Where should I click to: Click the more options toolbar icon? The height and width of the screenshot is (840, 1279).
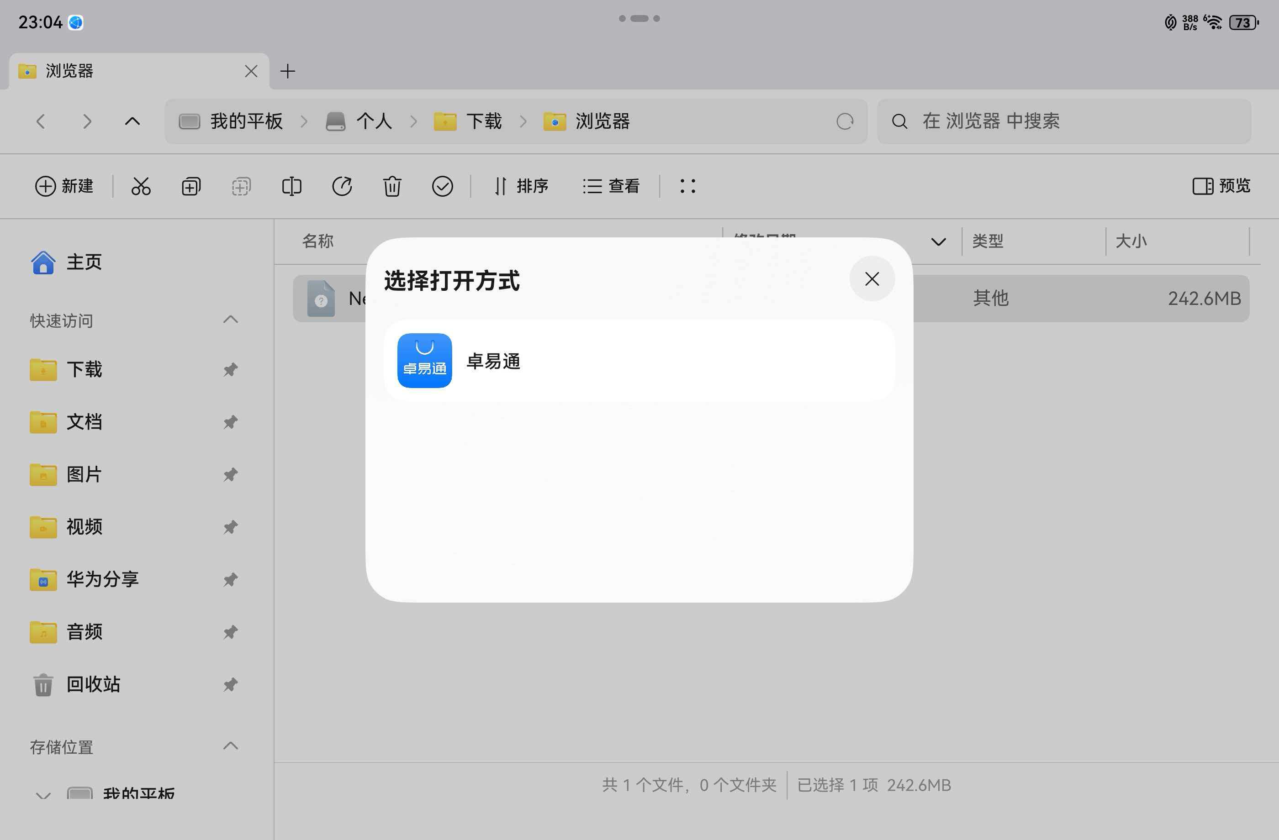point(687,186)
